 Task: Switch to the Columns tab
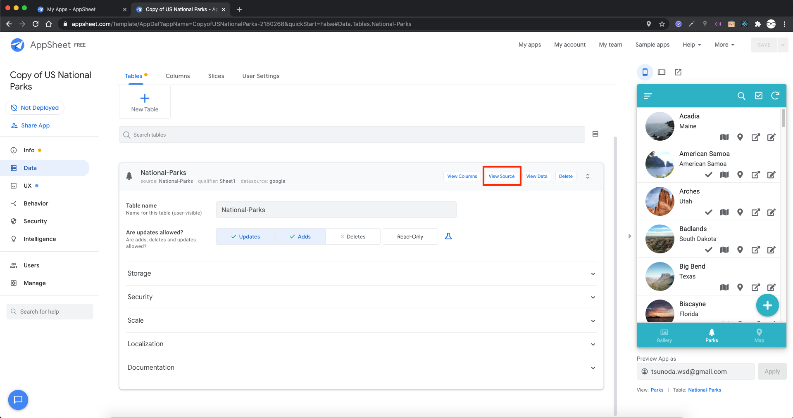pyautogui.click(x=178, y=76)
